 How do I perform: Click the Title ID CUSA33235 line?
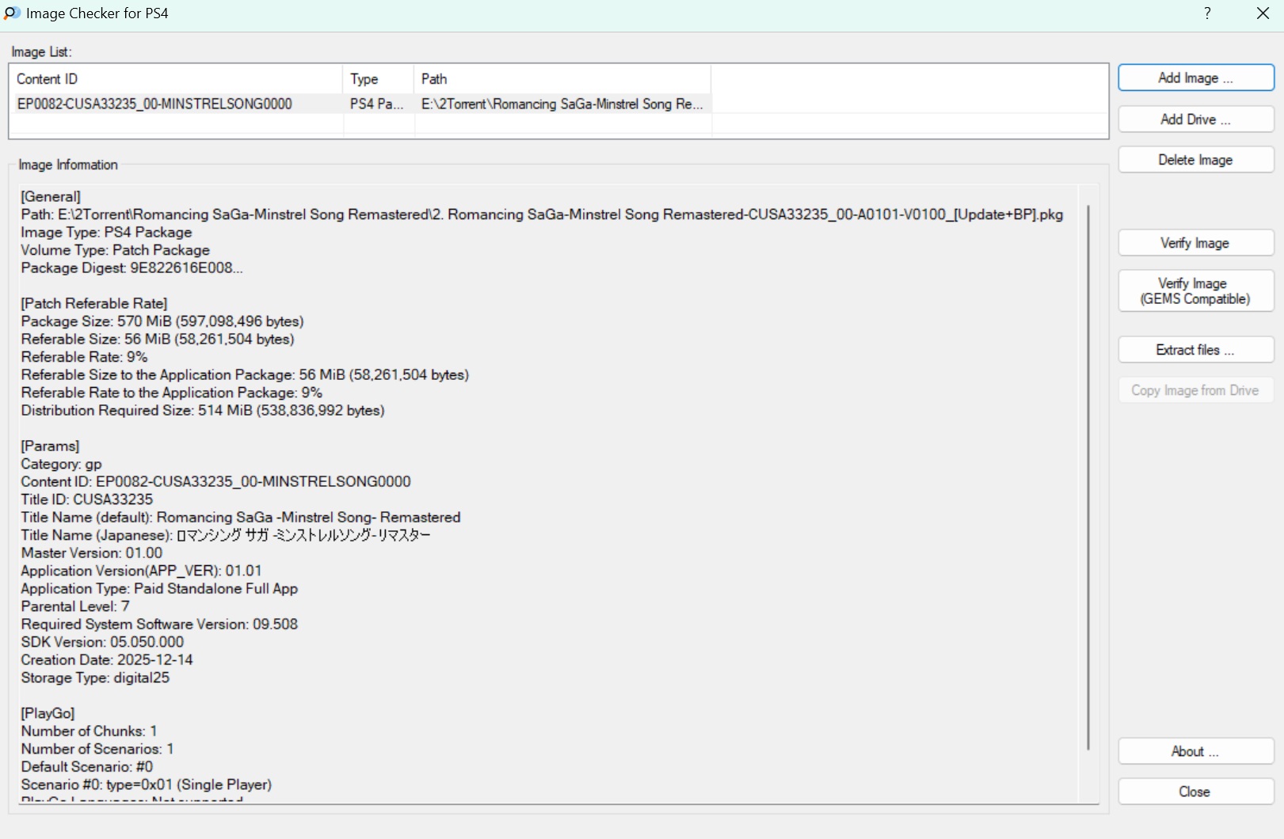pyautogui.click(x=87, y=499)
